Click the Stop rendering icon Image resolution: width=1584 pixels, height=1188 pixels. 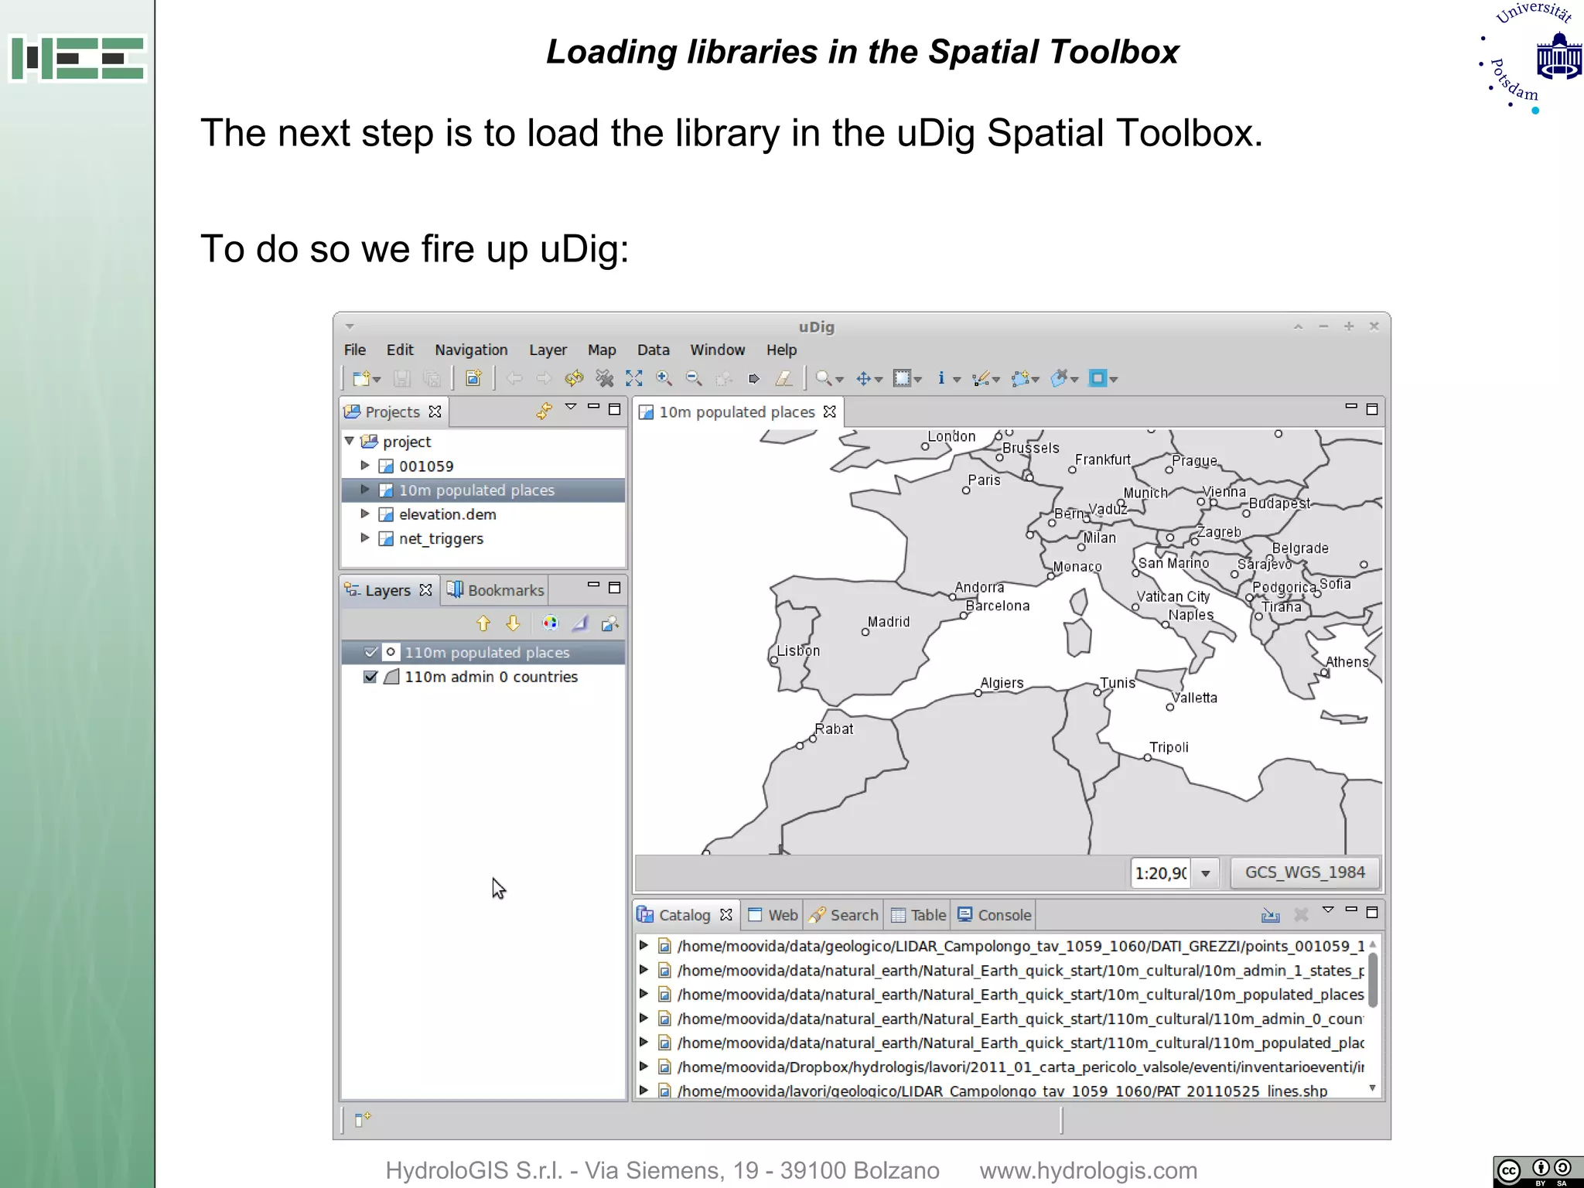(x=604, y=378)
